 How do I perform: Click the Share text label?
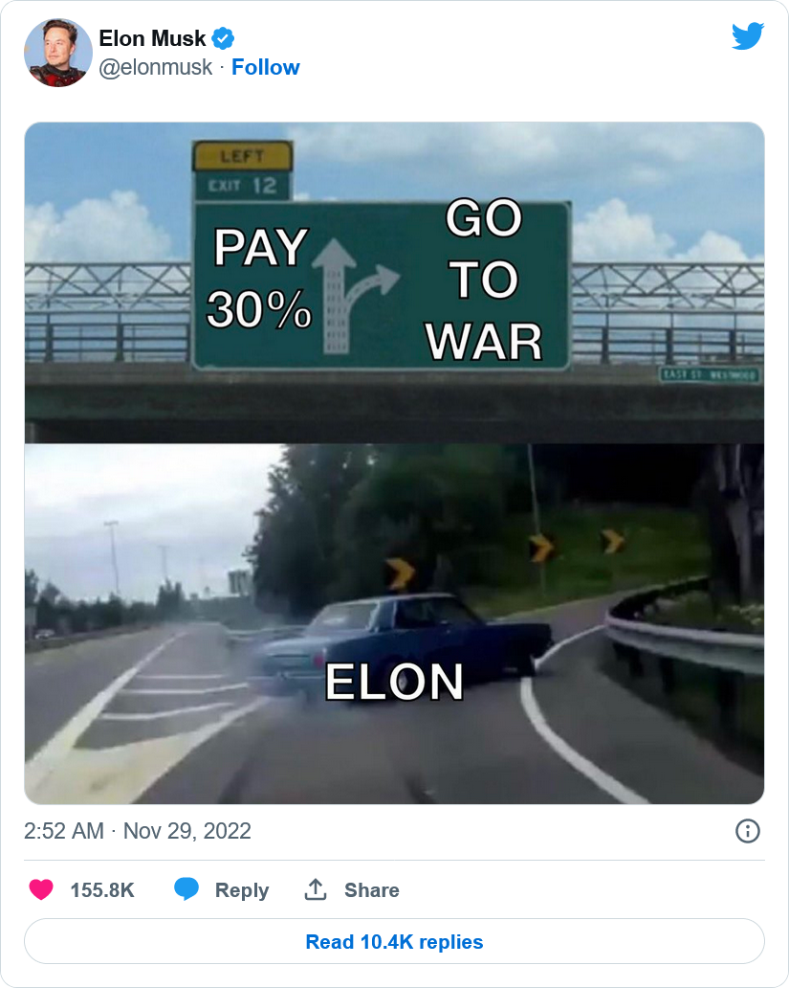point(371,889)
